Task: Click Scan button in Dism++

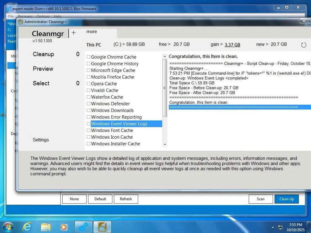Action: (261, 199)
